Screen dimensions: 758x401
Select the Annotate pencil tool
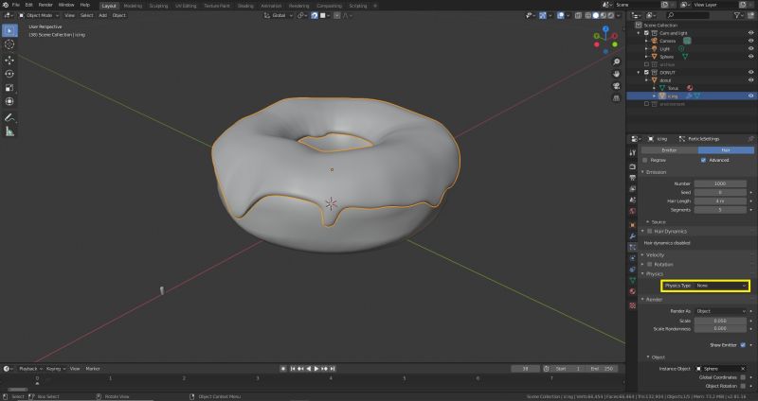[9, 117]
